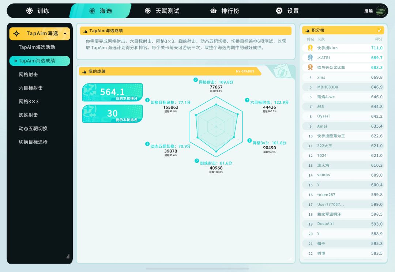Open 蜘蛛射击 sidebar item
This screenshot has height=272, width=395.
click(28, 115)
